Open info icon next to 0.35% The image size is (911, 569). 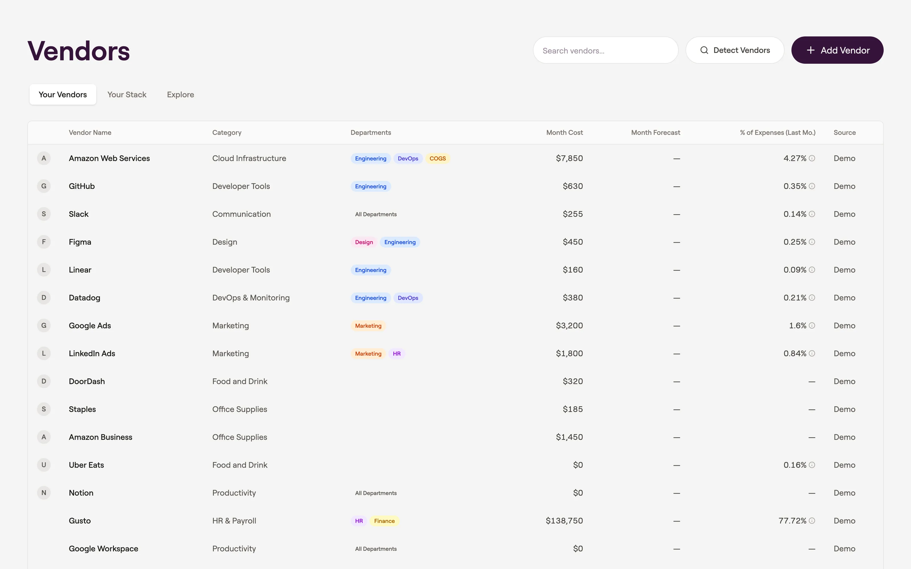click(812, 186)
